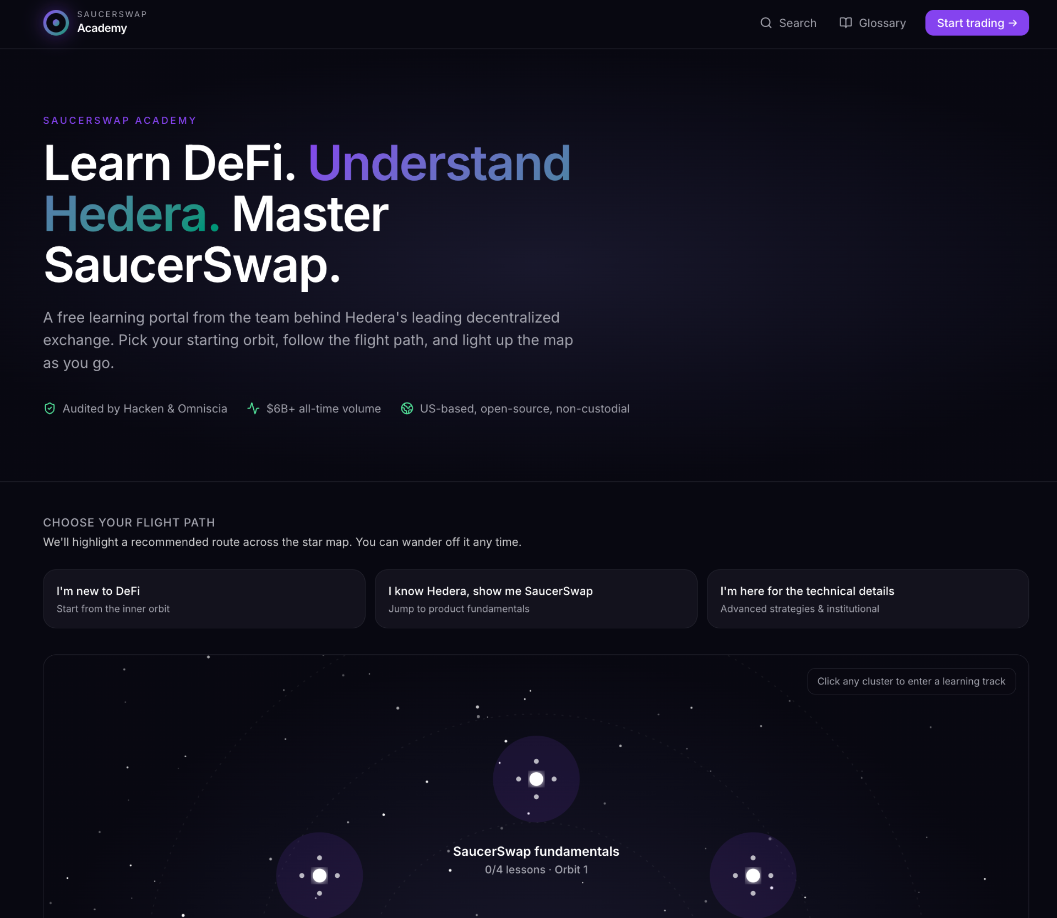Image resolution: width=1057 pixels, height=918 pixels.
Task: Click the "CHOOSE YOUR FLIGHT PATH" heading
Action: click(x=129, y=522)
